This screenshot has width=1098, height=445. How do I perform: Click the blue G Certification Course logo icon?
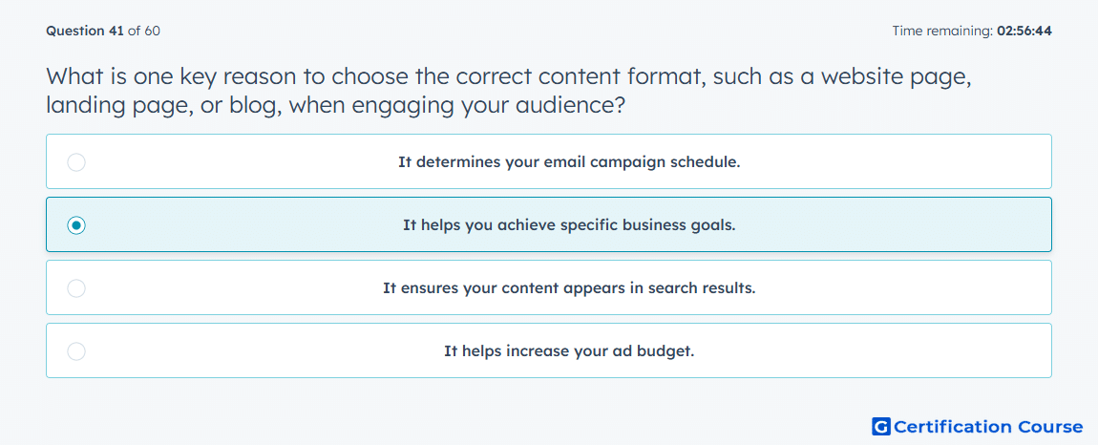[x=881, y=426]
